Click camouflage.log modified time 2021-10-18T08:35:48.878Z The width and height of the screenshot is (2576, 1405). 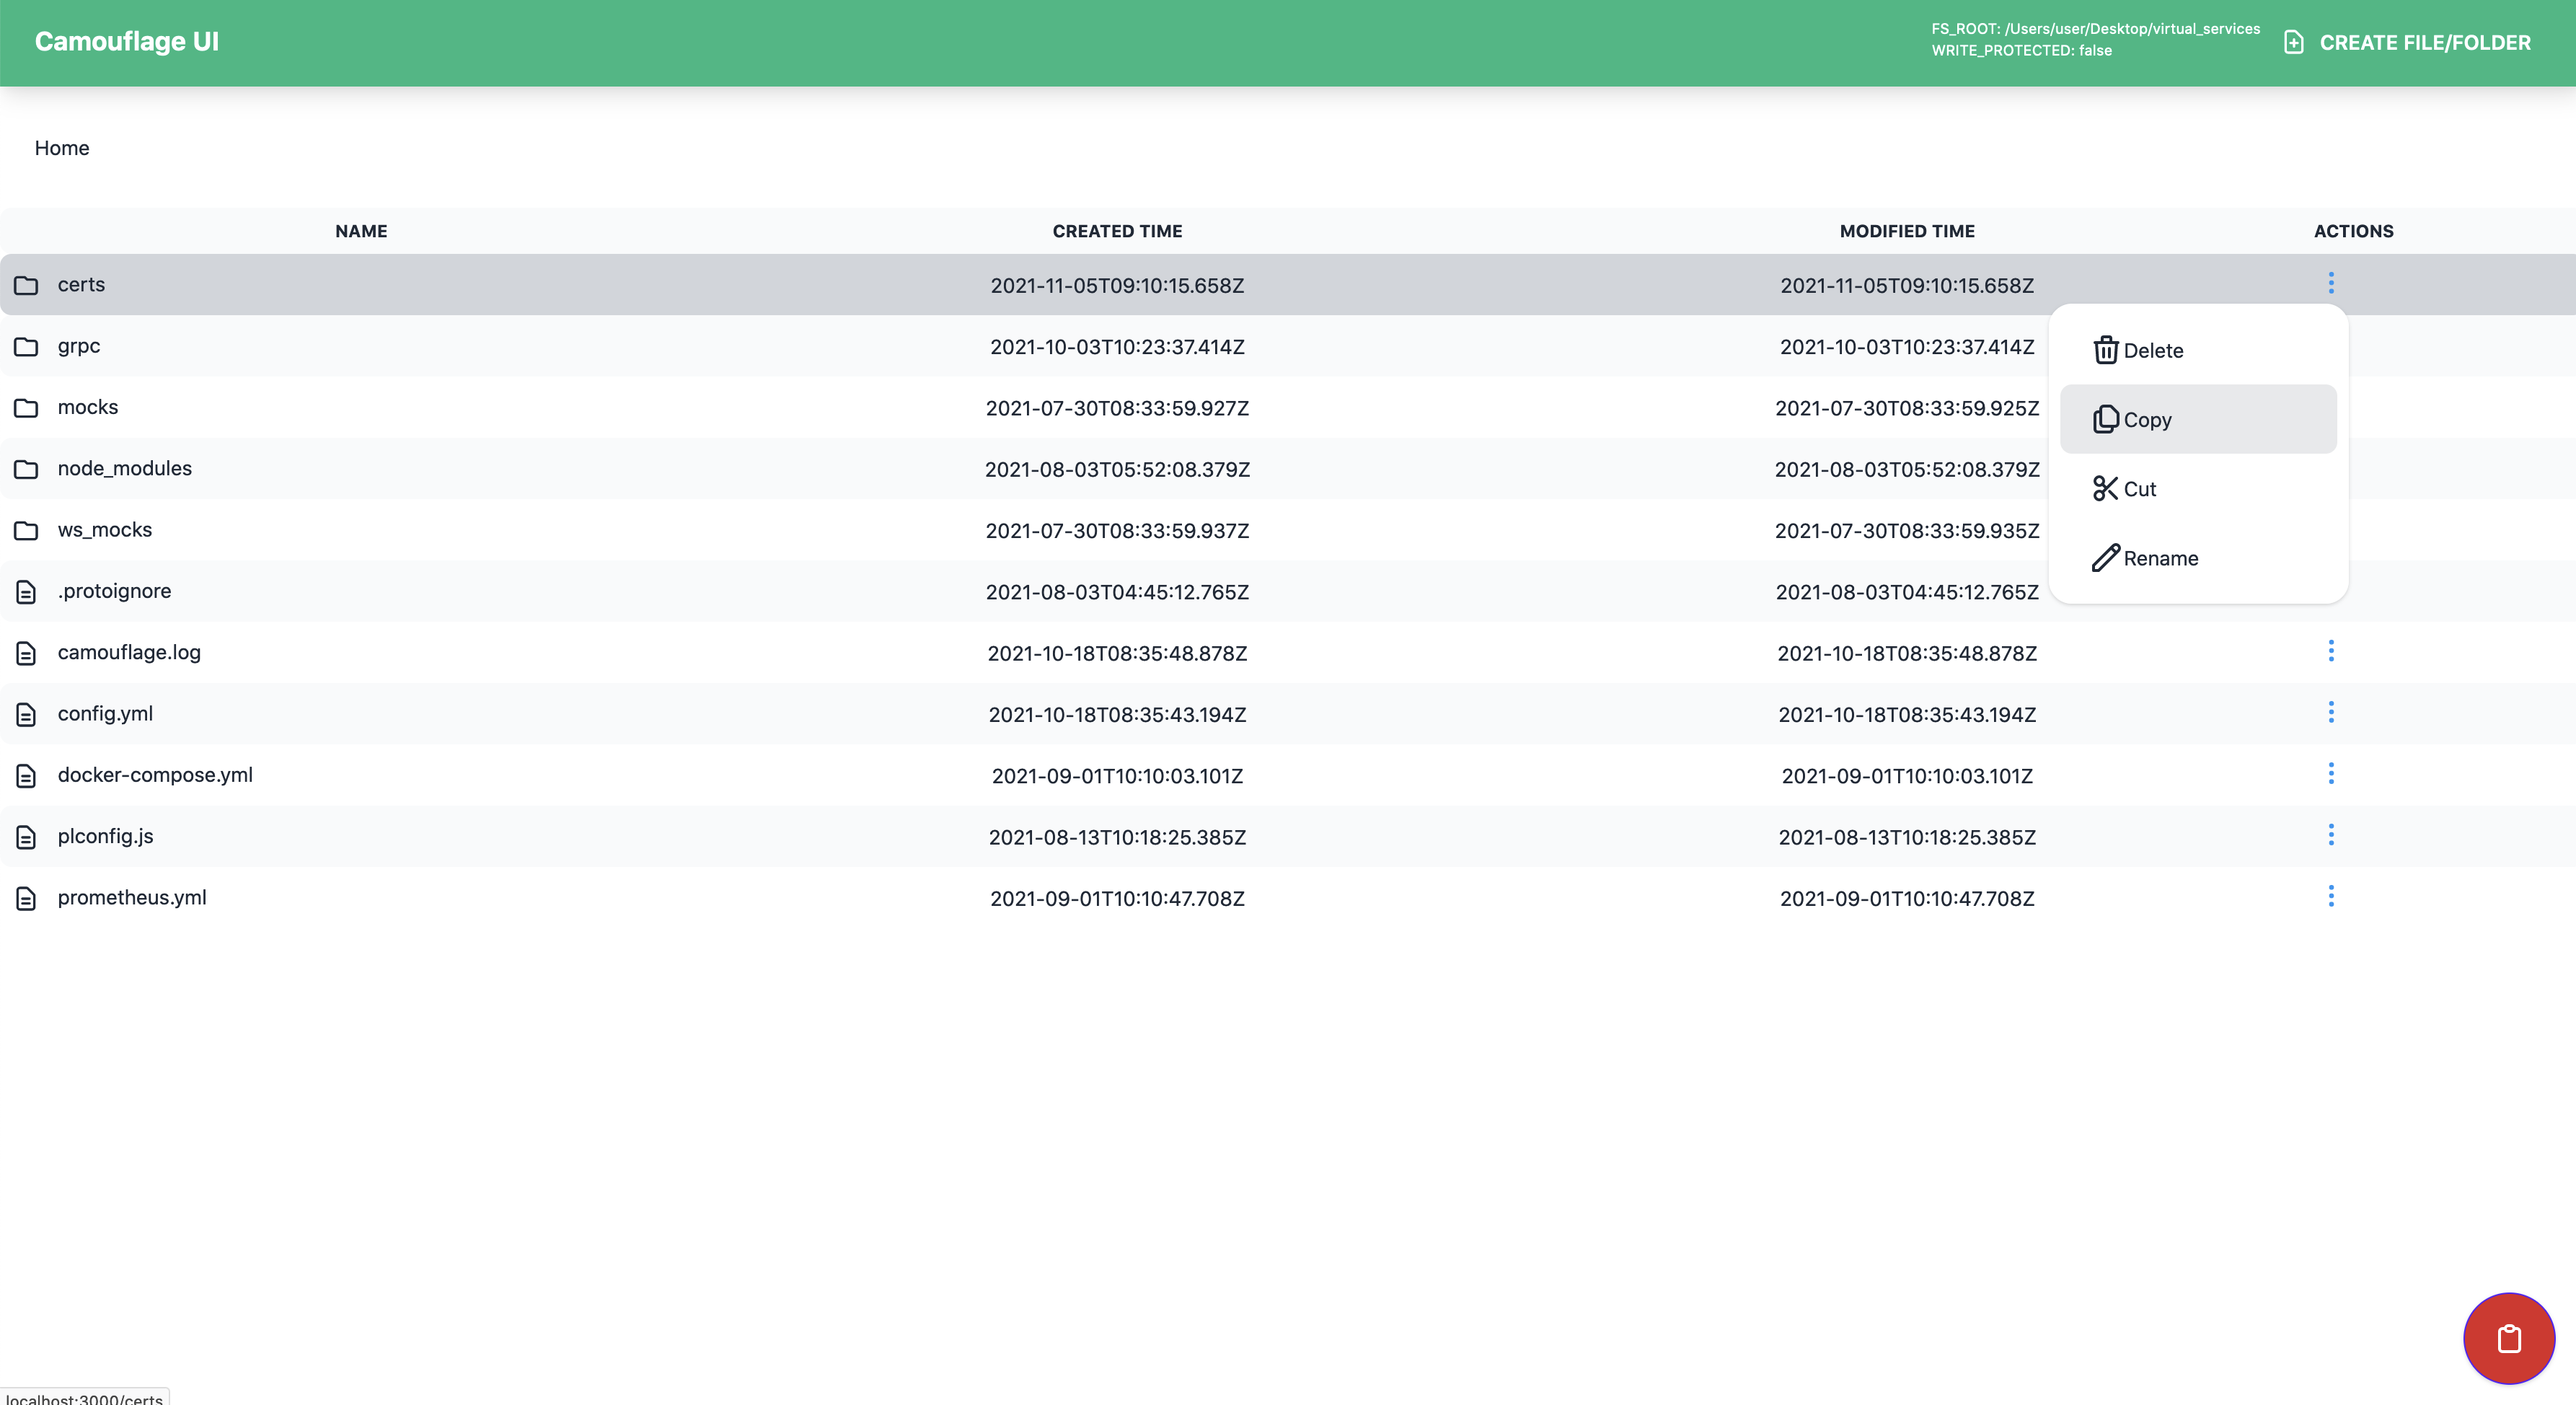coord(1907,653)
